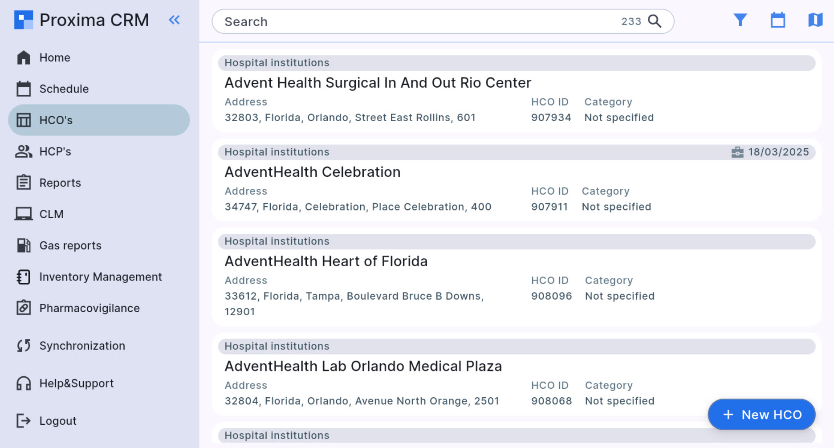Click the New HCO button
The image size is (834, 448).
pos(761,414)
